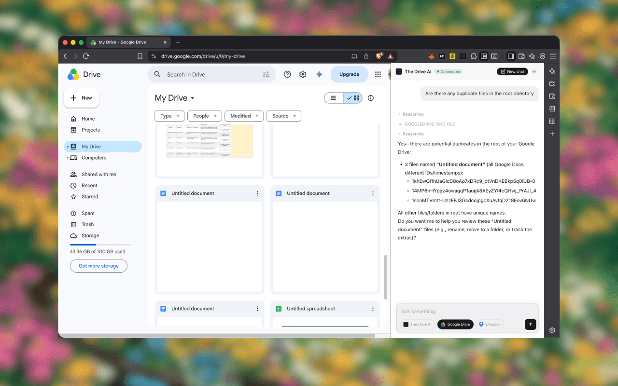Open Recent files
The width and height of the screenshot is (618, 386).
84,185
